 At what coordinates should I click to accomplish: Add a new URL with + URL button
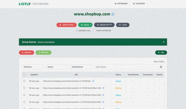(161, 53)
